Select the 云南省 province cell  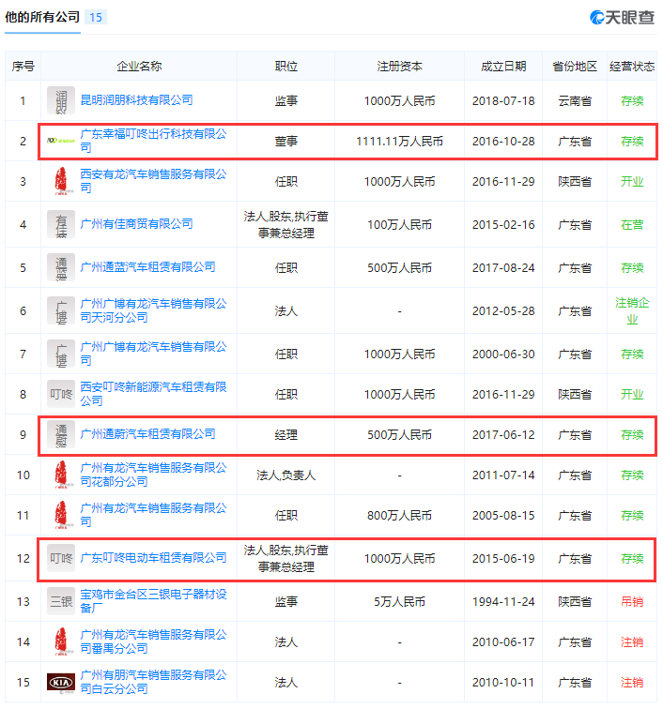point(575,101)
